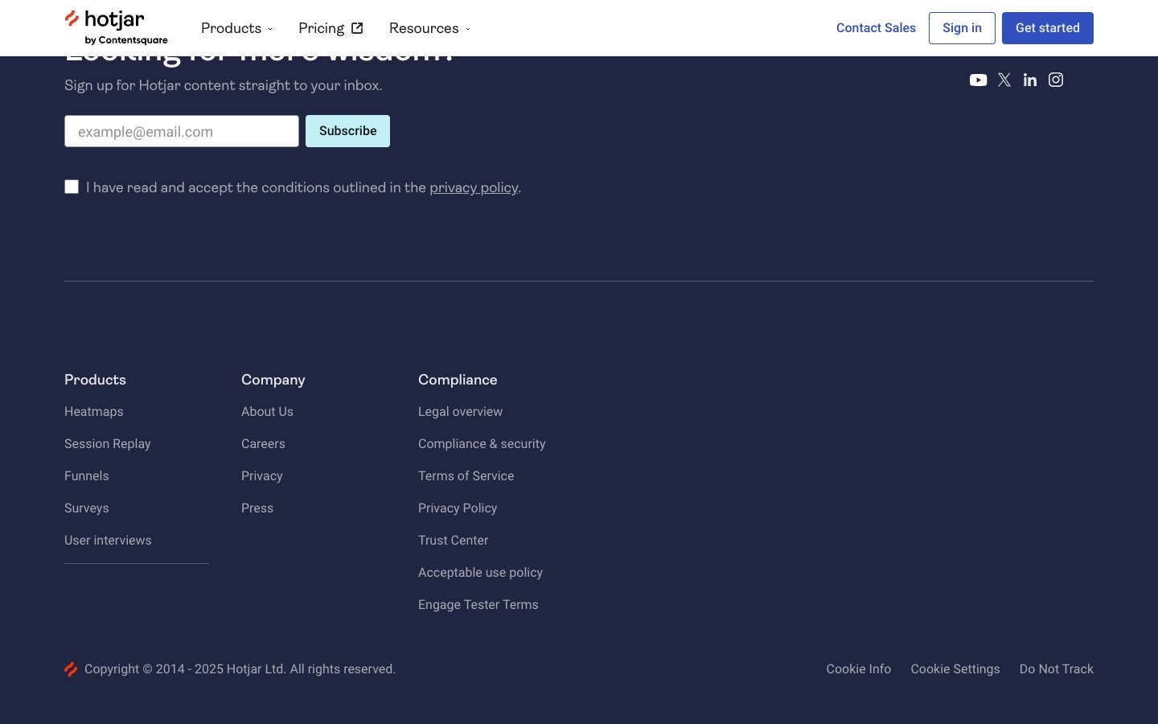Click the external-link icon next to Pricing

[357, 27]
